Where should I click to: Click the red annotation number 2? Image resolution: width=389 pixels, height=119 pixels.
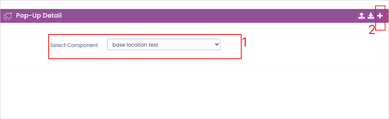[x=372, y=30]
